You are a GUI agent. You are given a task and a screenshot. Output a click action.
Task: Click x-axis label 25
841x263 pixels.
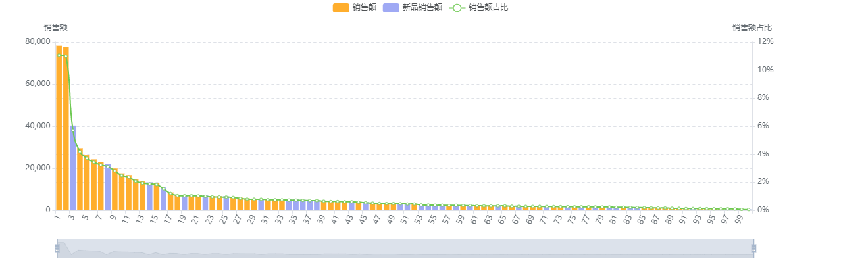point(223,218)
